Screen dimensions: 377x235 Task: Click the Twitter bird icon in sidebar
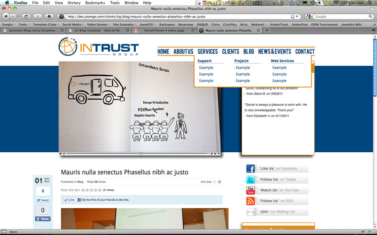[251, 180]
